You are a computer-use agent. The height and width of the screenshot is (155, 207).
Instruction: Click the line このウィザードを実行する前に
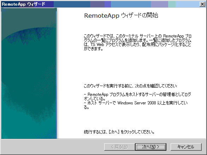(x=130, y=86)
